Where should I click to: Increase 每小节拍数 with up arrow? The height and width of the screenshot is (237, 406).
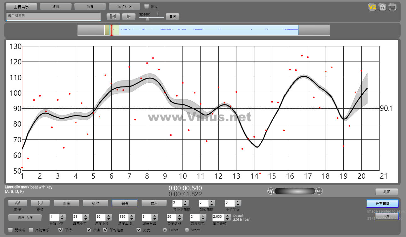185,202
